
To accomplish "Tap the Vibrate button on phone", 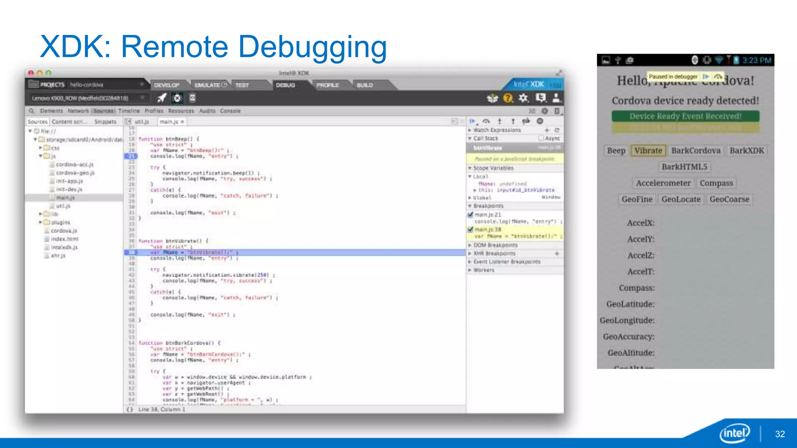I will pyautogui.click(x=648, y=150).
